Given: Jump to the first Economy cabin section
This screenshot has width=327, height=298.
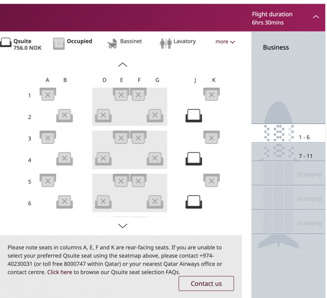Looking at the screenshot, I should [x=288, y=174].
